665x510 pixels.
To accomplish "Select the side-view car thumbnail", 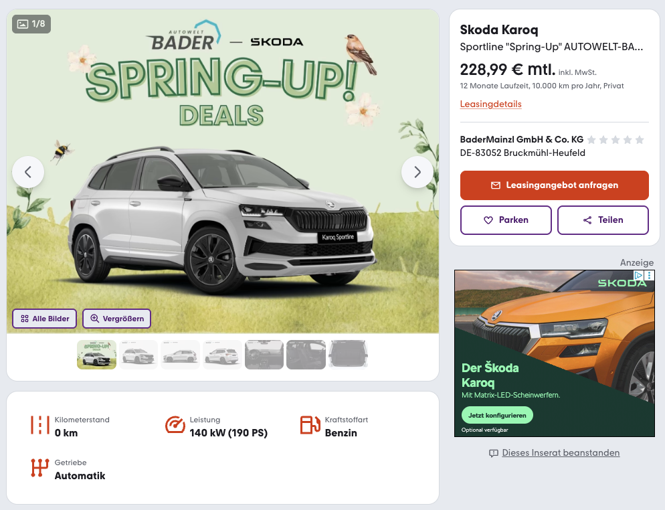I will coord(181,355).
